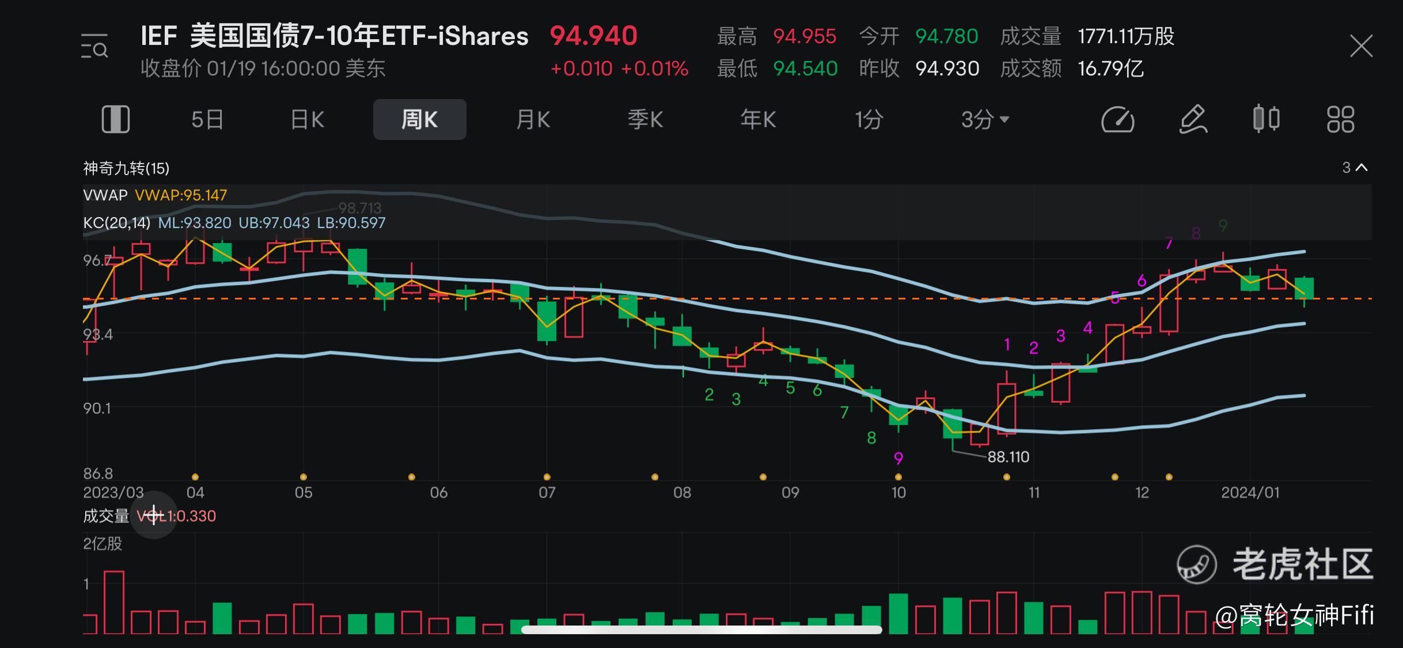Tap the 成交量 1771.11万股 value
Screen dimensions: 1403x648
(x=1126, y=36)
